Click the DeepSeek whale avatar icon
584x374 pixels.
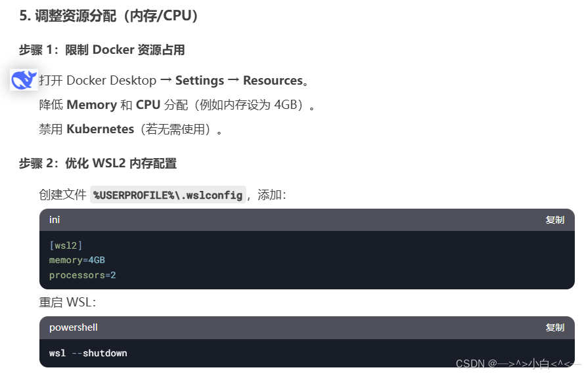pyautogui.click(x=24, y=79)
